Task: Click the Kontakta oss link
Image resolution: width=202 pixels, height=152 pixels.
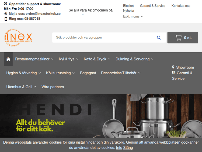Action: click(181, 6)
